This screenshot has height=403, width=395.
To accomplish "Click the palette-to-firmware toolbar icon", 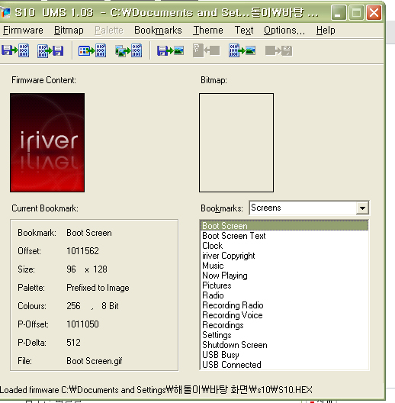I will pyautogui.click(x=92, y=50).
